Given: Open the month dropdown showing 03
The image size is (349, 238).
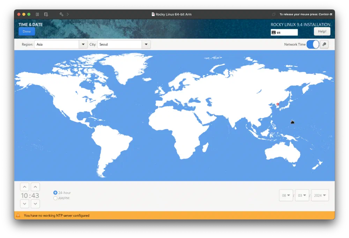Looking at the screenshot, I should [302, 195].
